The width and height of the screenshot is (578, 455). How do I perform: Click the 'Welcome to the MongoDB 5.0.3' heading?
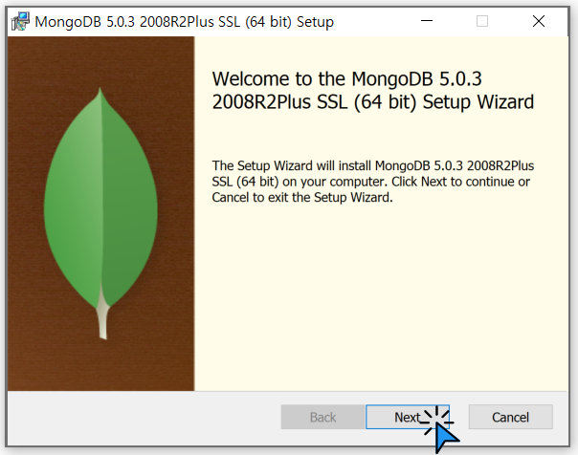pos(372,90)
